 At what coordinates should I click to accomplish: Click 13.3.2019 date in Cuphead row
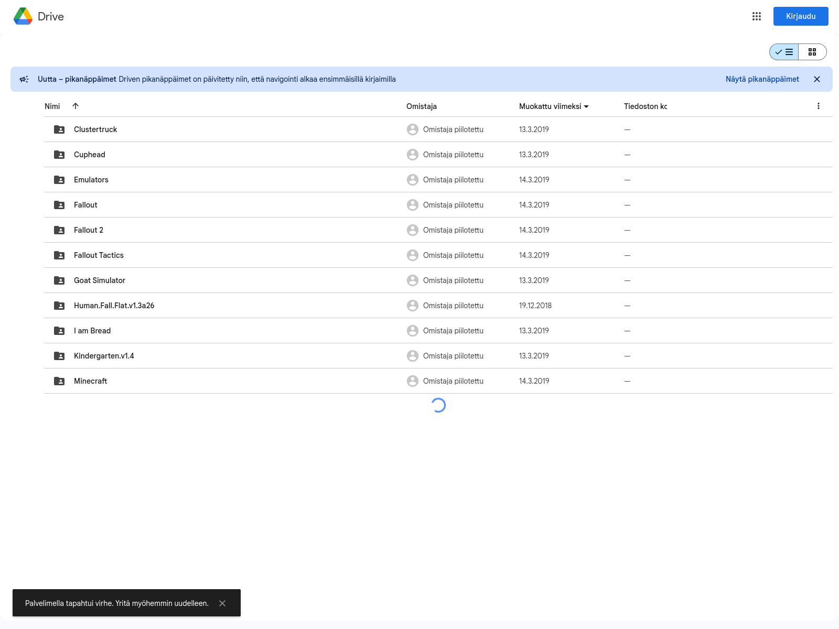[x=534, y=155]
